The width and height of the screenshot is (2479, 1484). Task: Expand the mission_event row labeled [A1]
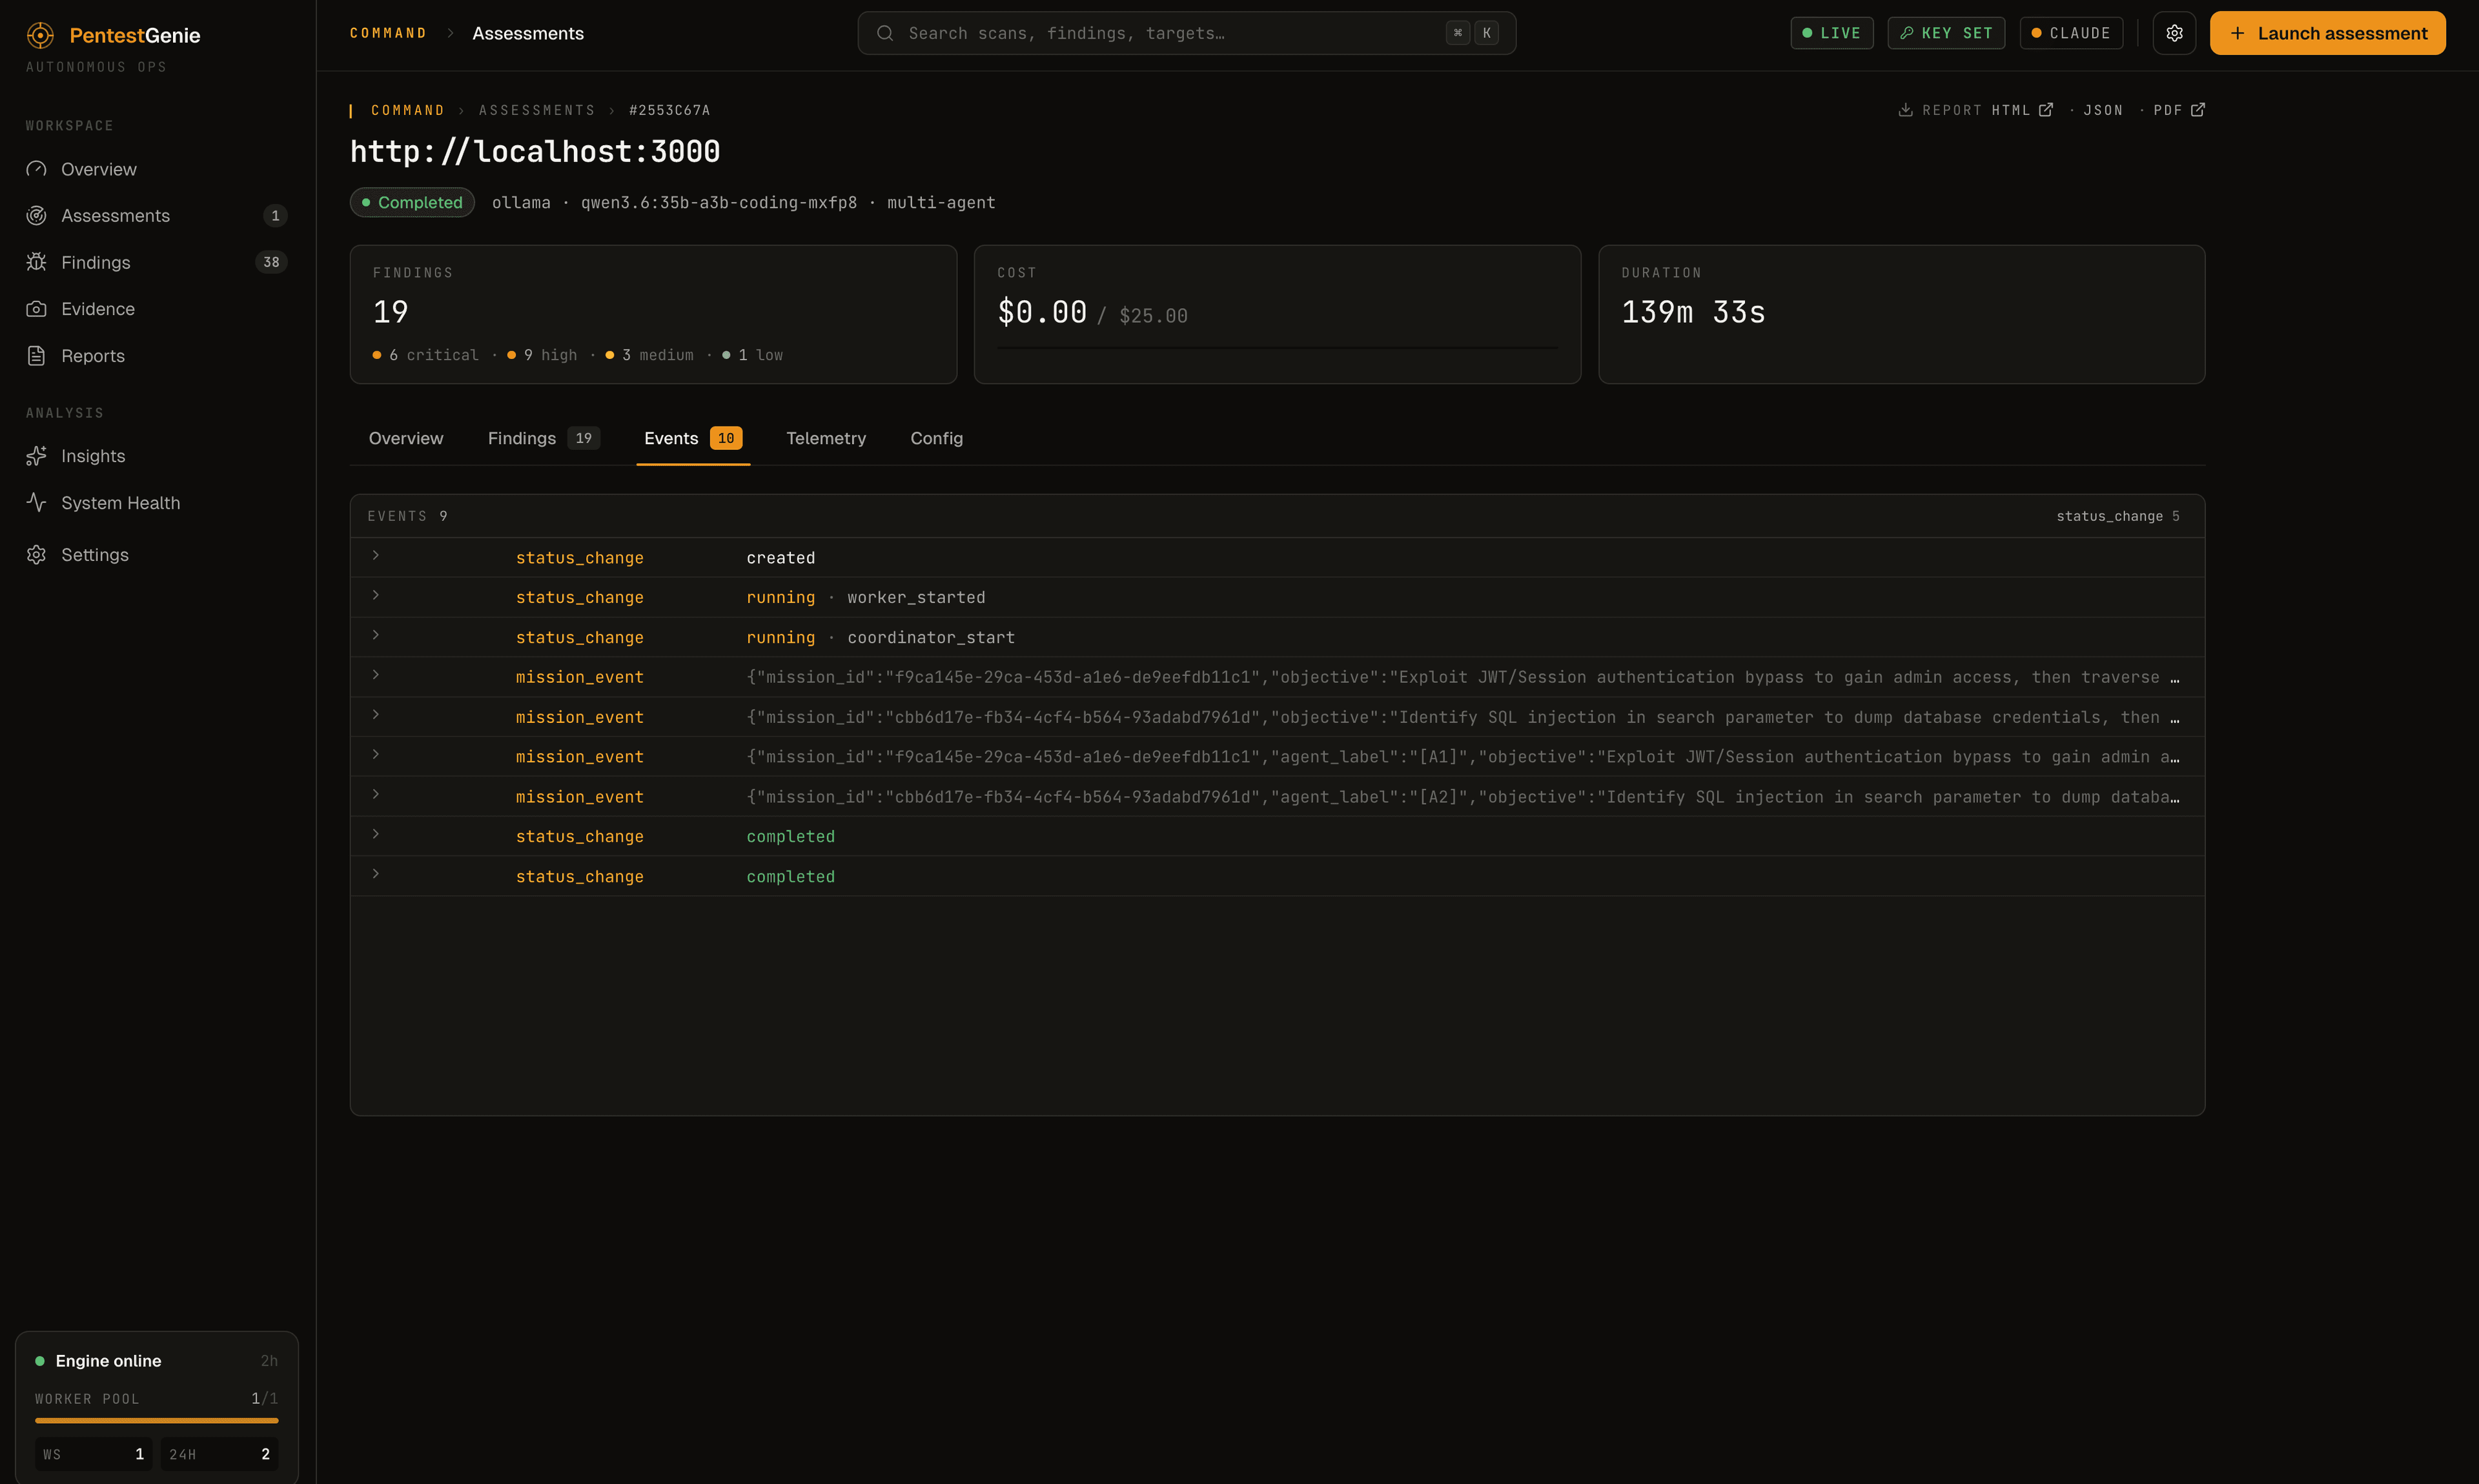point(376,755)
